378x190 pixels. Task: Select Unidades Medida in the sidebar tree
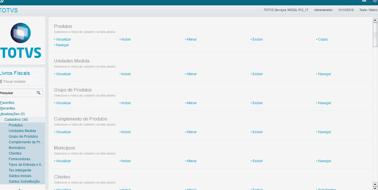[22, 131]
